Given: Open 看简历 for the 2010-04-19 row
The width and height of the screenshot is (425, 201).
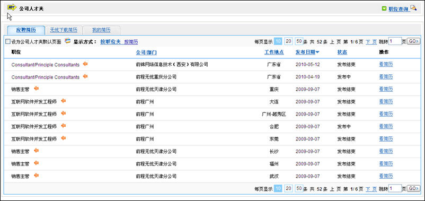Looking at the screenshot, I should click(386, 77).
